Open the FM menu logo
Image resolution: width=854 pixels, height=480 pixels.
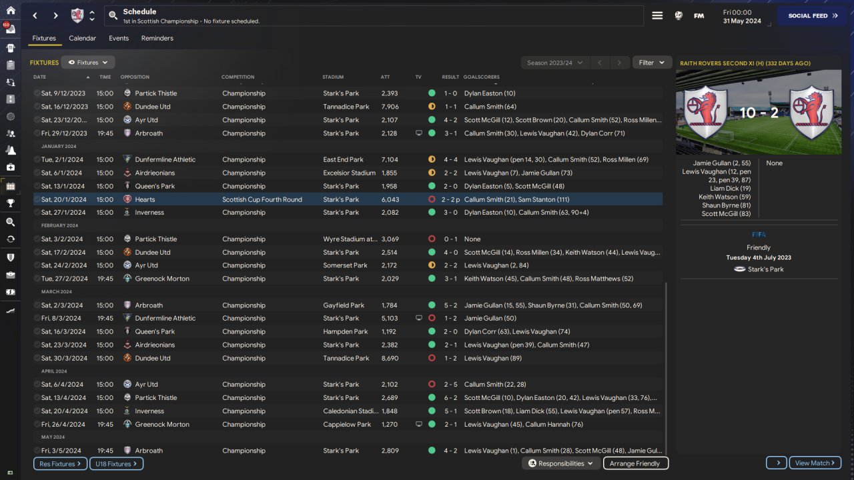699,16
